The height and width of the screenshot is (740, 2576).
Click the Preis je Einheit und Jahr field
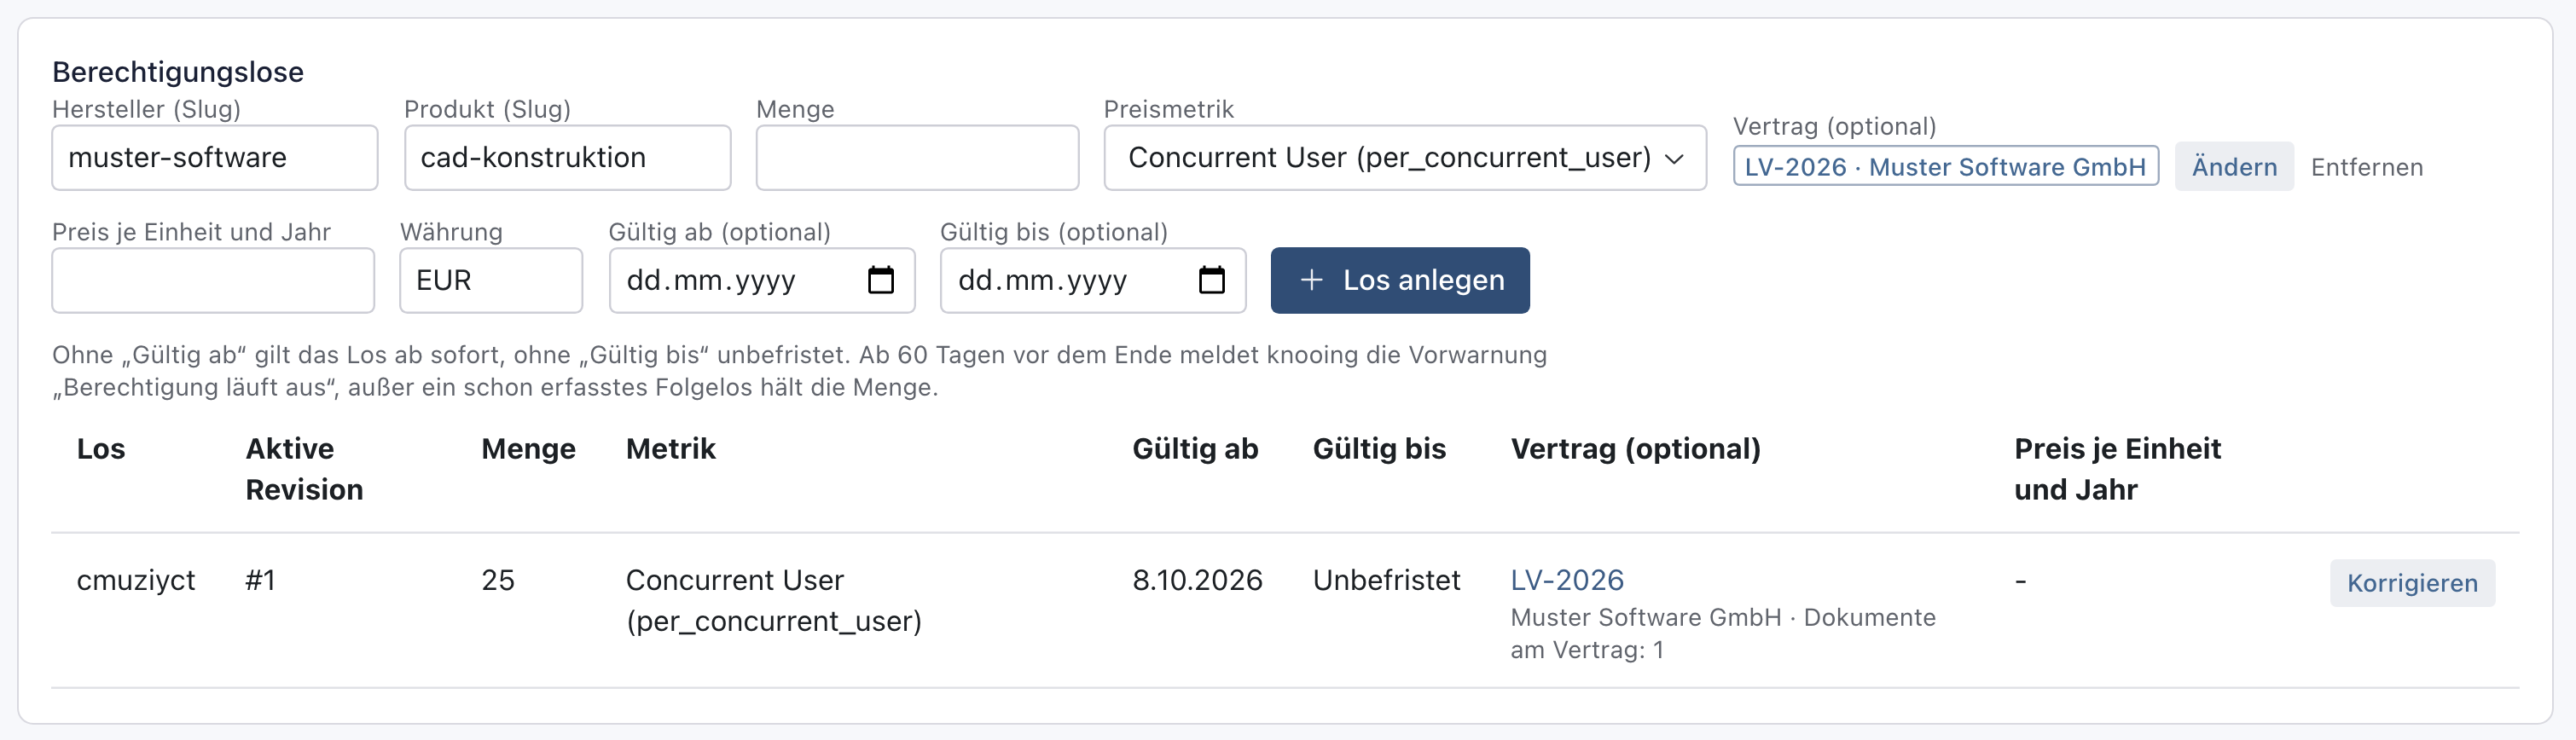(x=213, y=280)
